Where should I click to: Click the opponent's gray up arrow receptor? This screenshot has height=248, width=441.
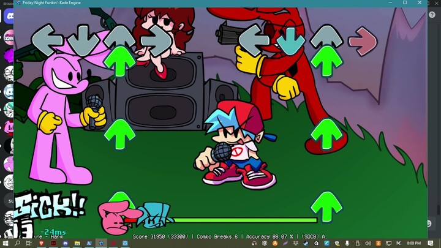pos(119,37)
